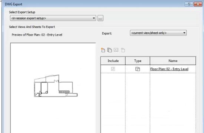204x133 pixels.
Task: Click the Help question mark button
Action: click(189, 4)
